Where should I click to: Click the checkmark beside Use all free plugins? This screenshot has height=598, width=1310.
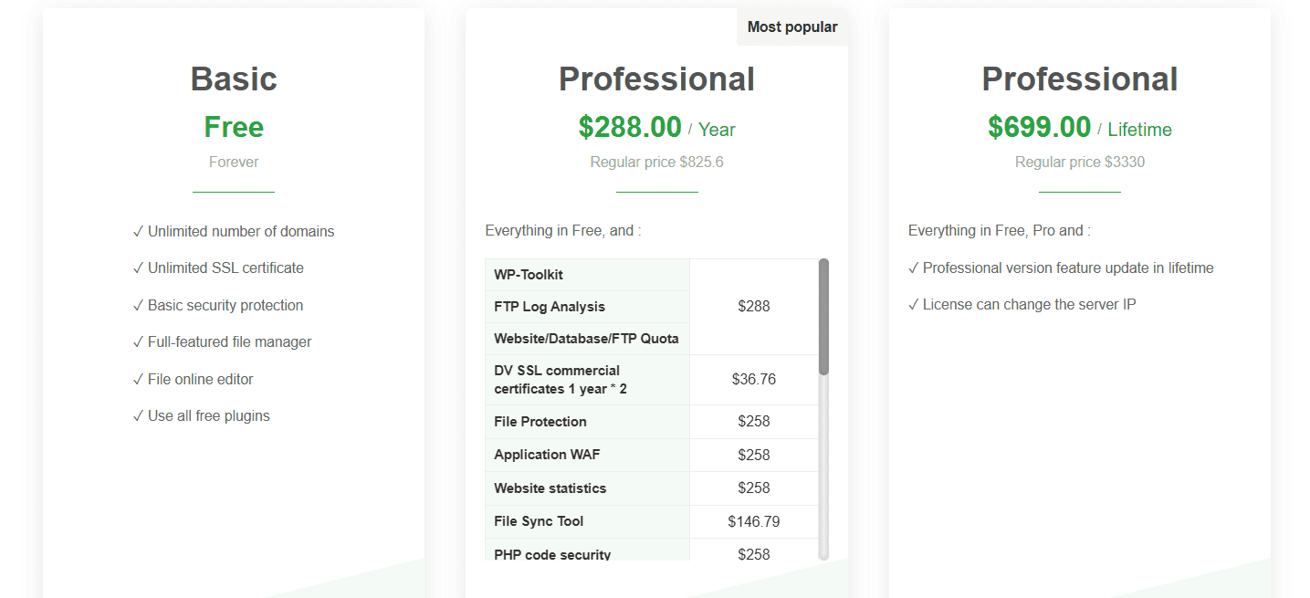tap(139, 415)
